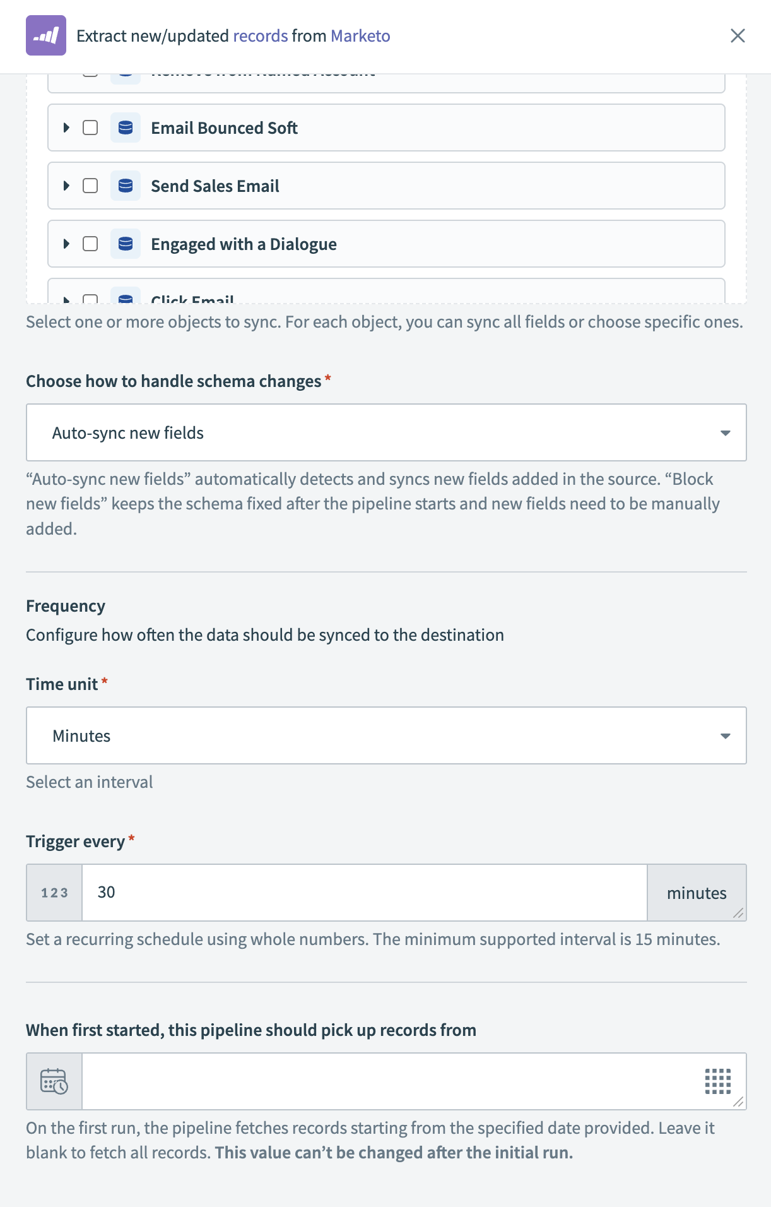Click the Marketo logo in the header
This screenshot has width=771, height=1207.
(x=45, y=36)
